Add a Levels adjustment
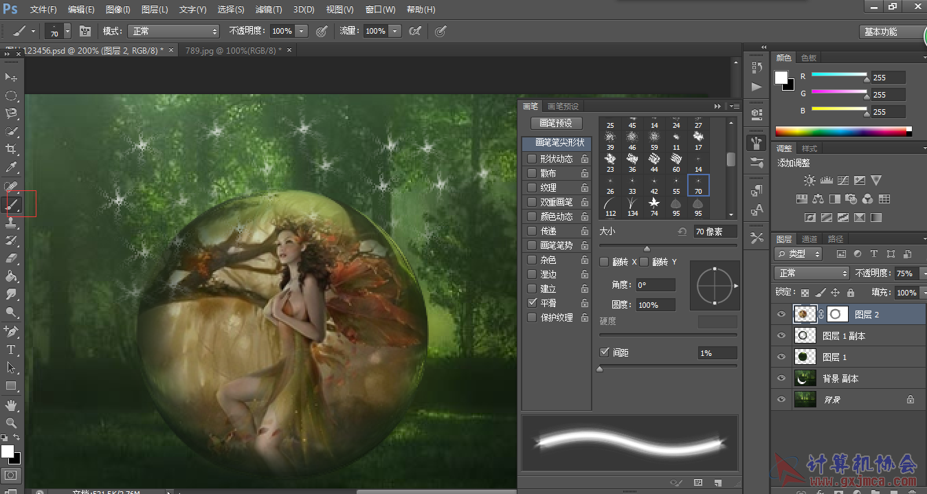Image resolution: width=927 pixels, height=494 pixels. [x=826, y=181]
